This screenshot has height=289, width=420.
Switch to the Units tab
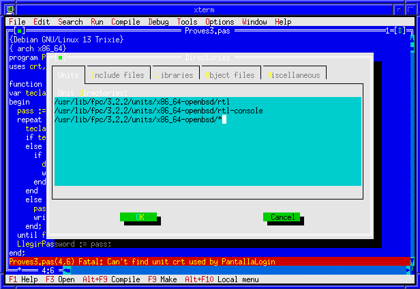click(68, 75)
